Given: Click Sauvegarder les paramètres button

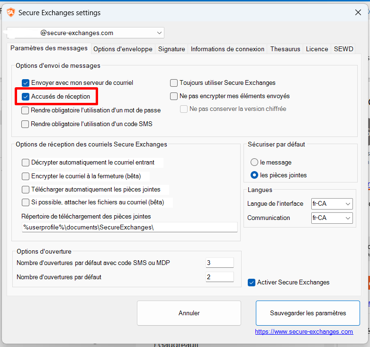Looking at the screenshot, I should tap(308, 313).
